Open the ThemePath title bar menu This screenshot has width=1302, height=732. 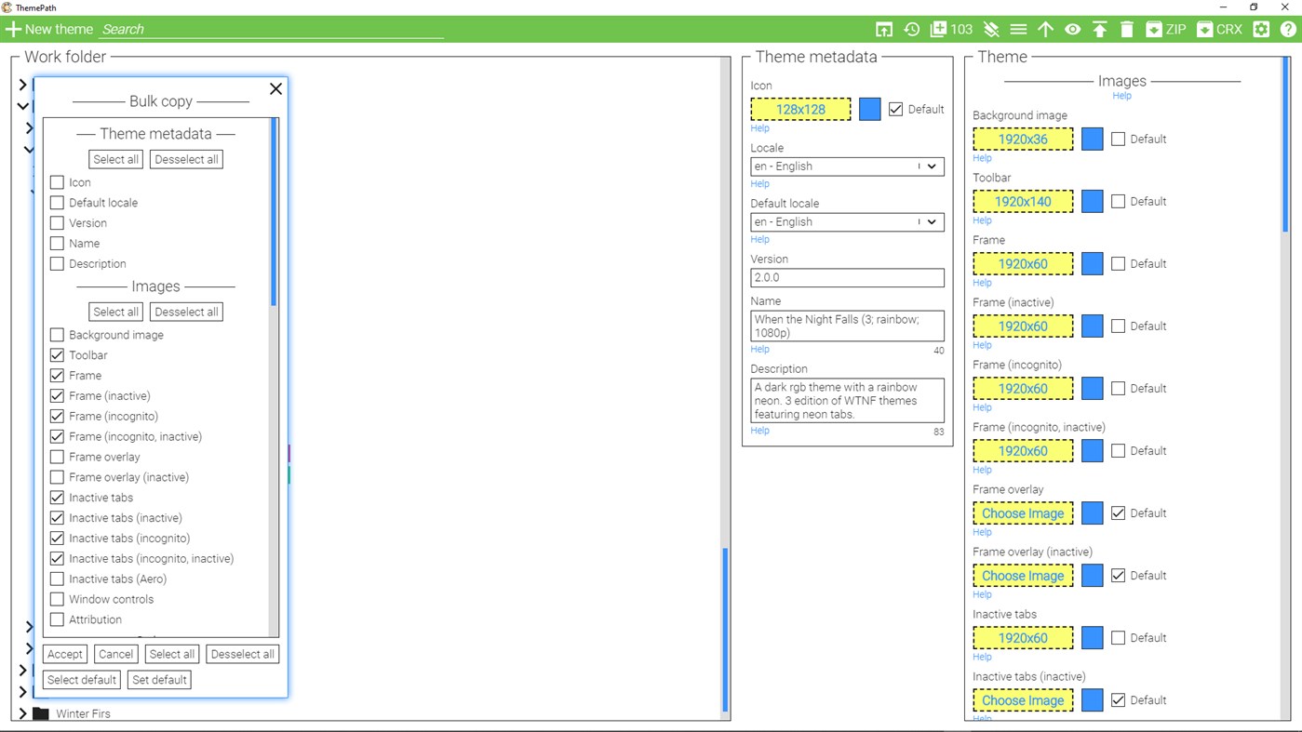pos(7,7)
